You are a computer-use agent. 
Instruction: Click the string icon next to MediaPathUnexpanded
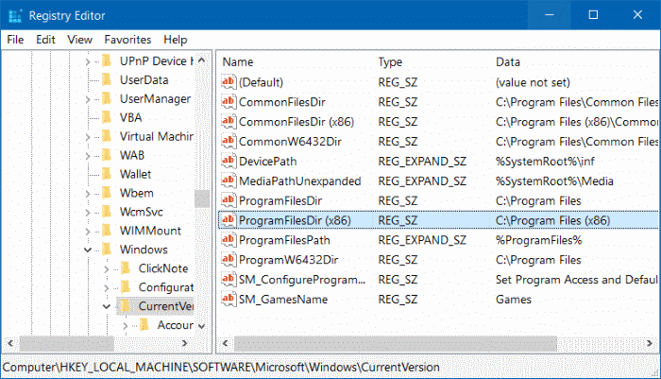pyautogui.click(x=229, y=181)
